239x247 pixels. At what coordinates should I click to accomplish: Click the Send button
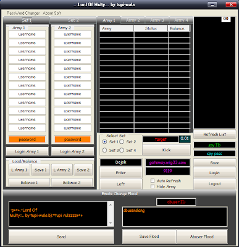[x=61, y=237]
